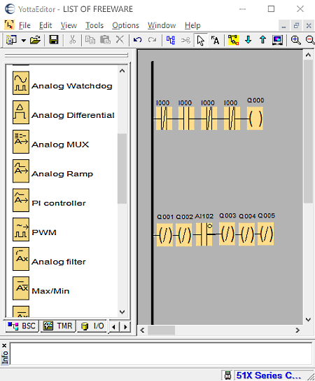Screen dimensions: 315x381
Task: Click the 51X Series status bar label
Action: coord(269,375)
